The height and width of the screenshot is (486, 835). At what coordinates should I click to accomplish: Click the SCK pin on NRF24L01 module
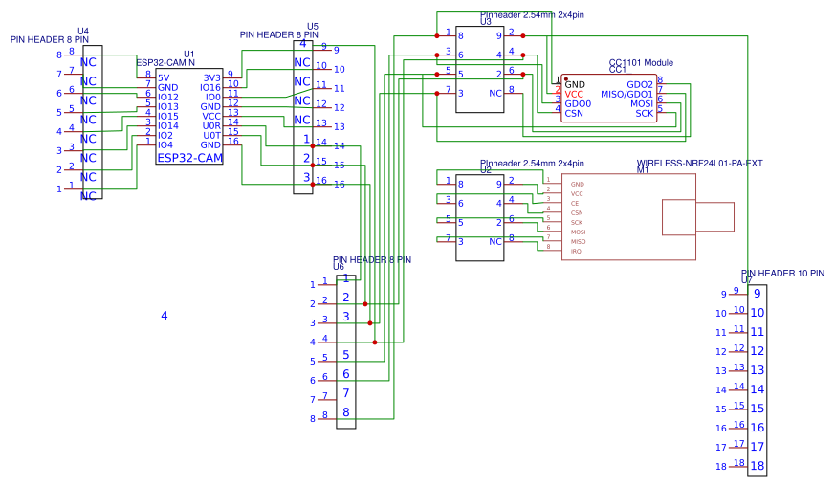(x=577, y=223)
